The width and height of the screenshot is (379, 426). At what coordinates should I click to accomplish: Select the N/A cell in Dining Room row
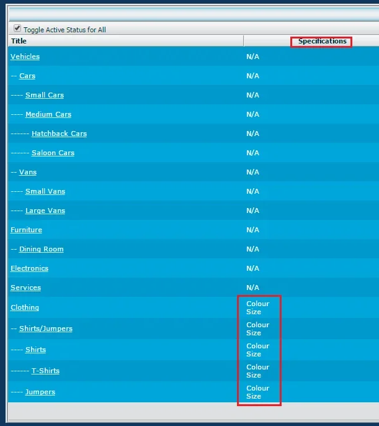click(252, 249)
